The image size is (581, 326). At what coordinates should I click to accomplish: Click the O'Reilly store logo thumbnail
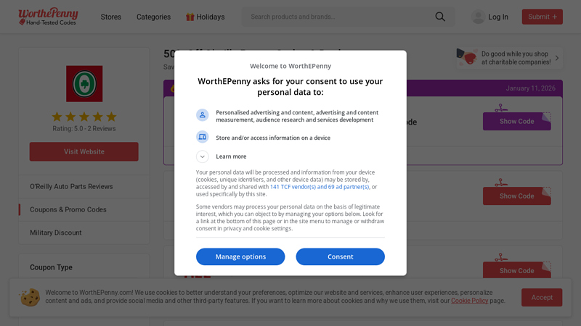coord(84,83)
